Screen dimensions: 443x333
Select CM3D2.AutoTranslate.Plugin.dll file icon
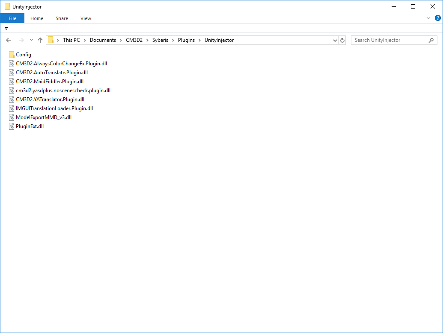12,73
